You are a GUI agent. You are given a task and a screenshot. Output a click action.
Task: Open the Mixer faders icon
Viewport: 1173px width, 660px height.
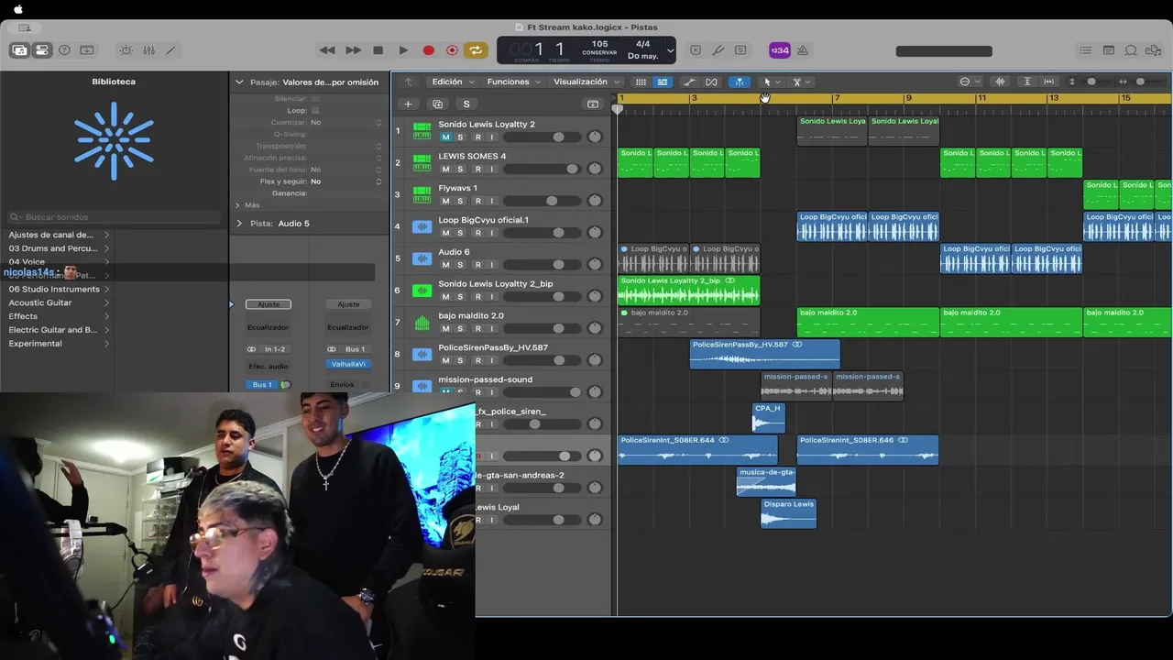tap(148, 50)
